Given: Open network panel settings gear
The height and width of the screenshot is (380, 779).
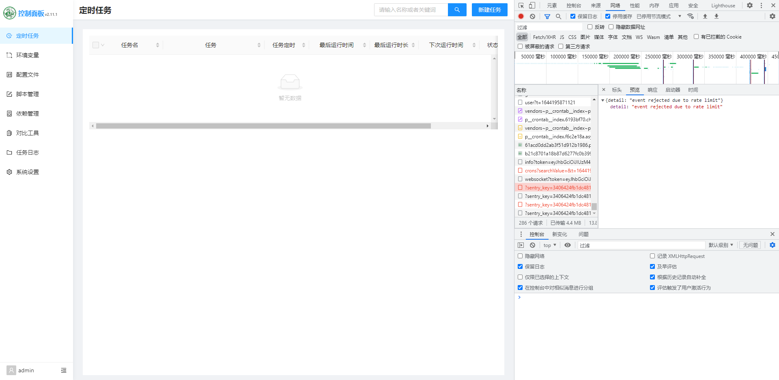Looking at the screenshot, I should pyautogui.click(x=773, y=16).
